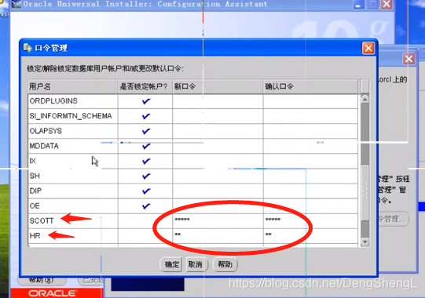Toggle lock checkbox for OE

pyautogui.click(x=146, y=206)
